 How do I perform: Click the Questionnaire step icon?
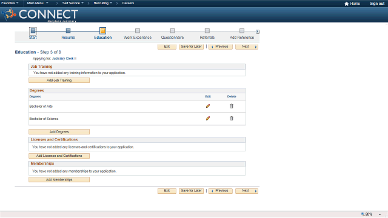172,31
